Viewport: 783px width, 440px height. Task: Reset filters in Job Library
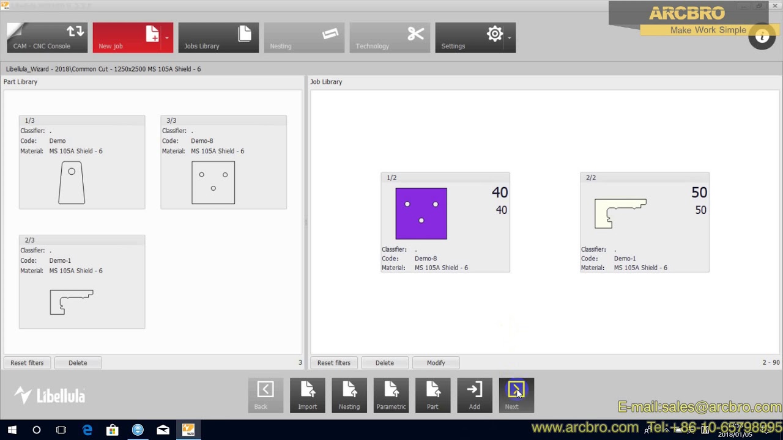pos(334,362)
